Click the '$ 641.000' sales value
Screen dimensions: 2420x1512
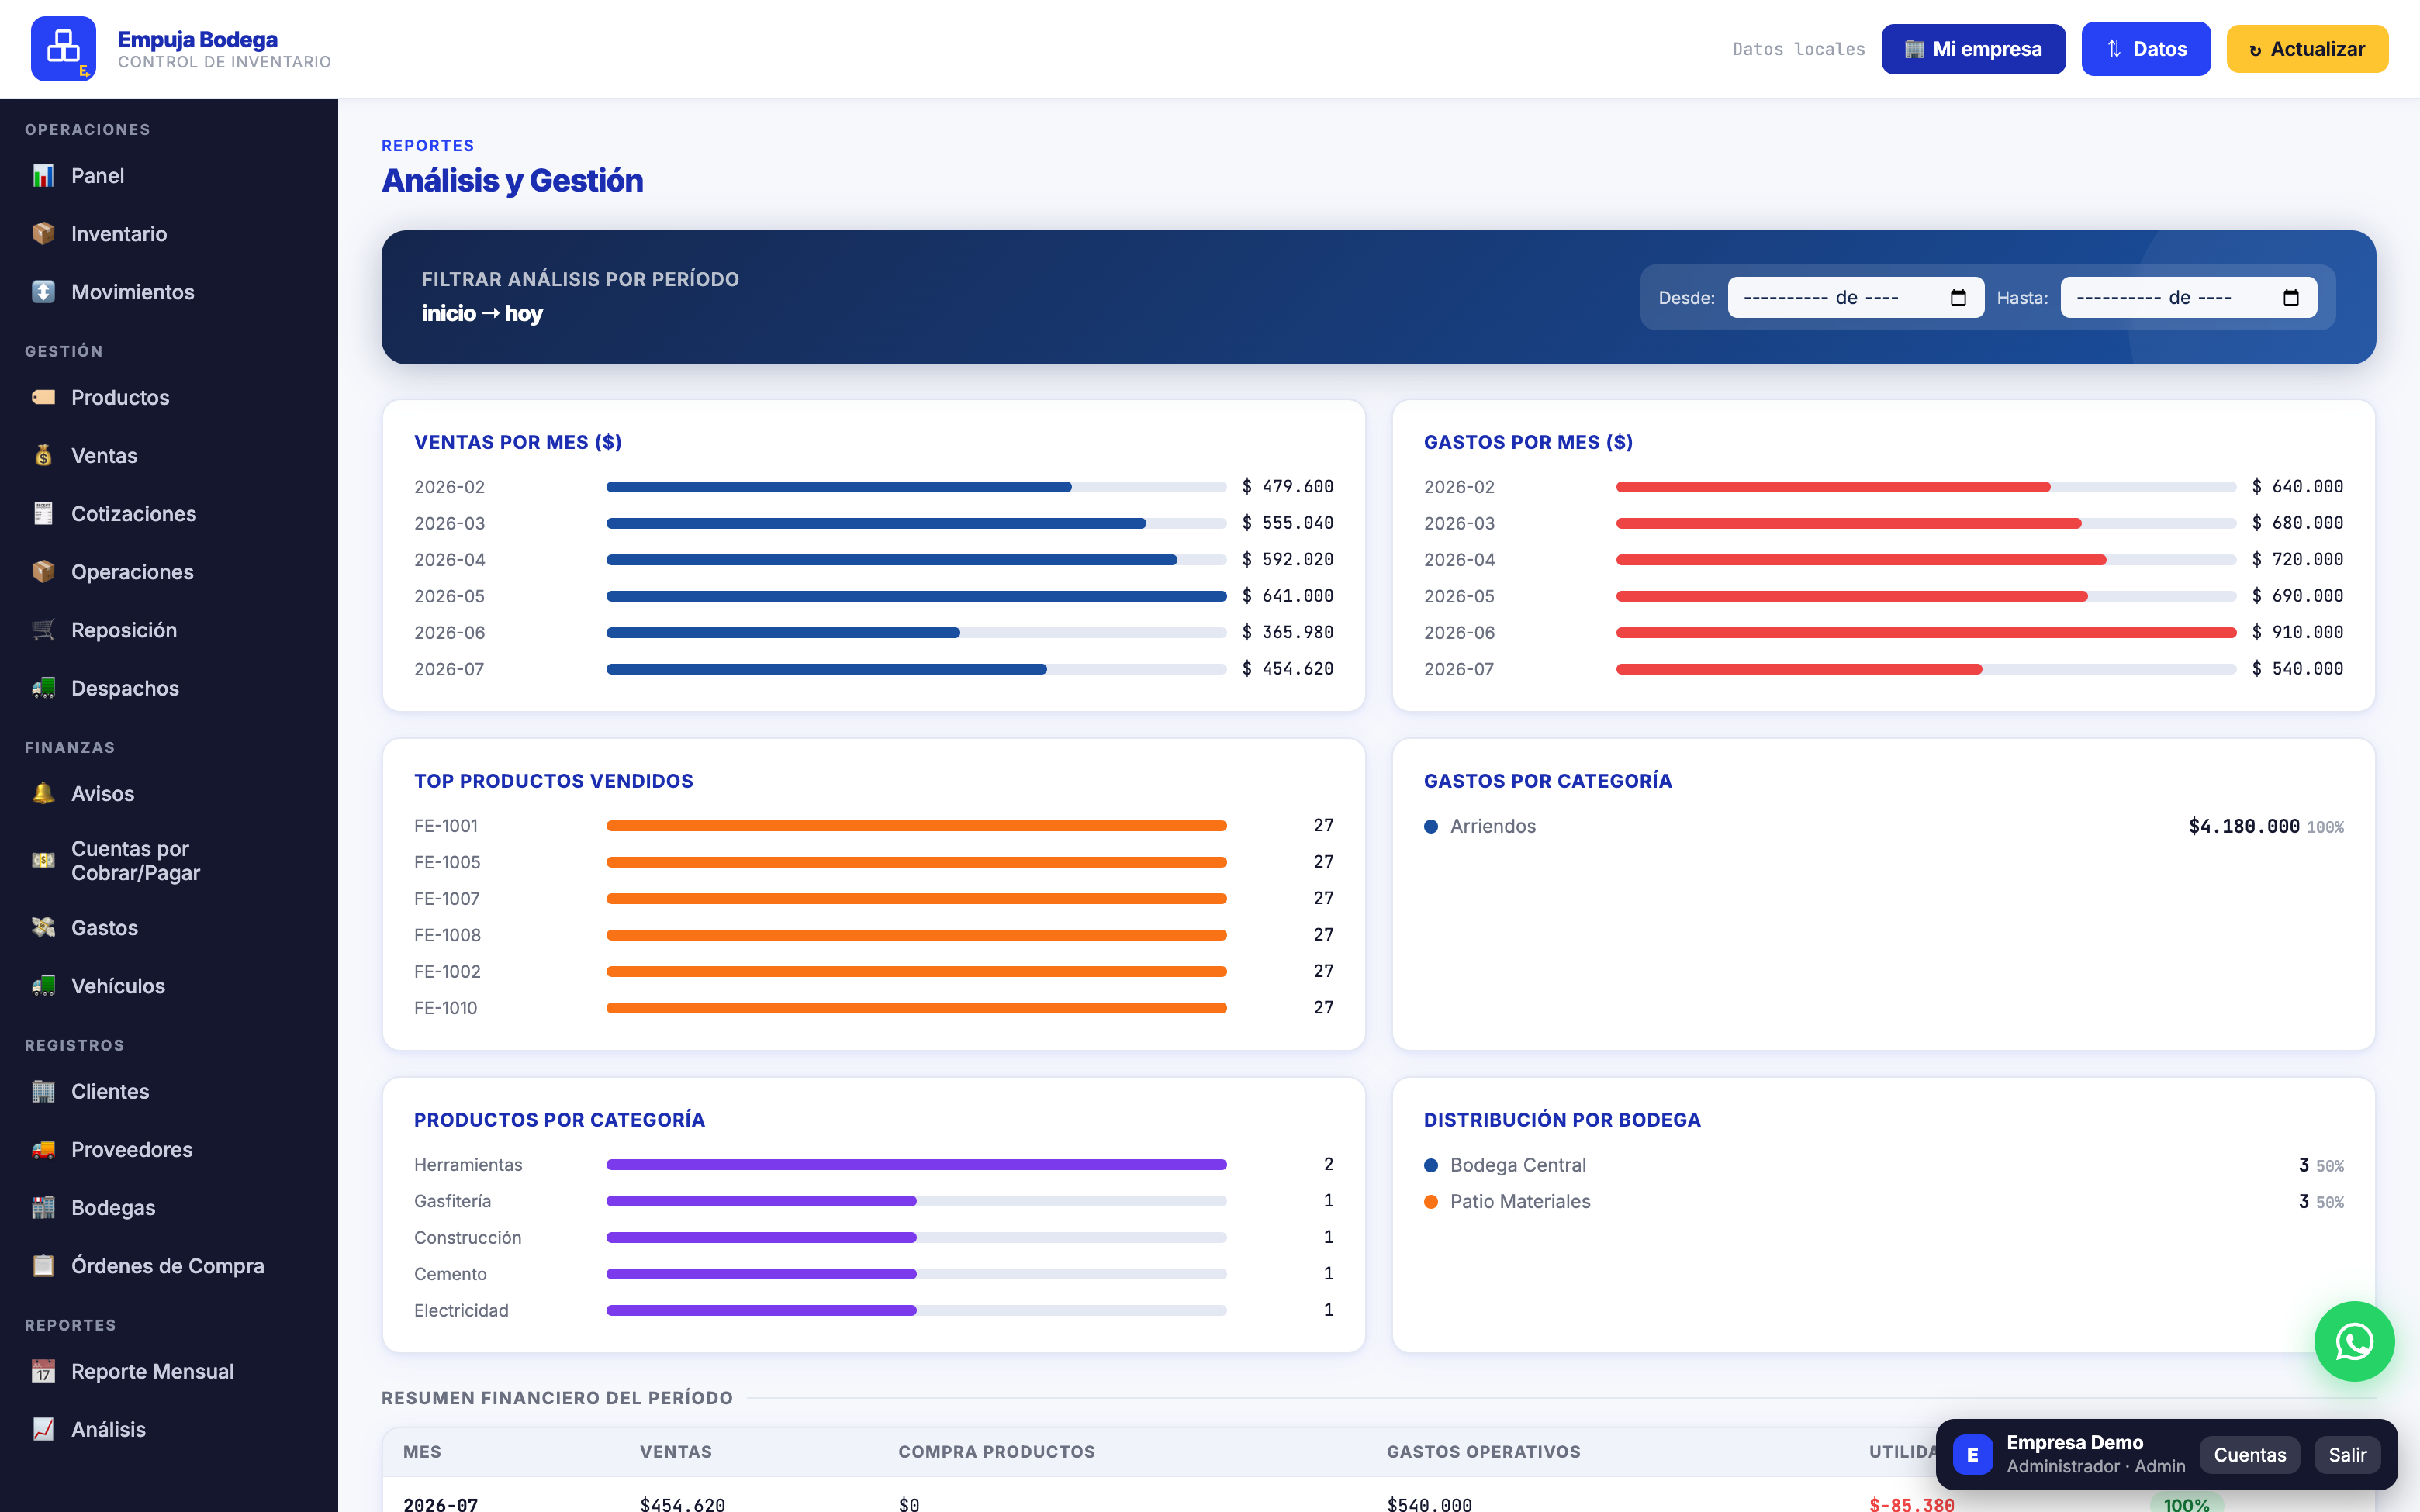1288,596
